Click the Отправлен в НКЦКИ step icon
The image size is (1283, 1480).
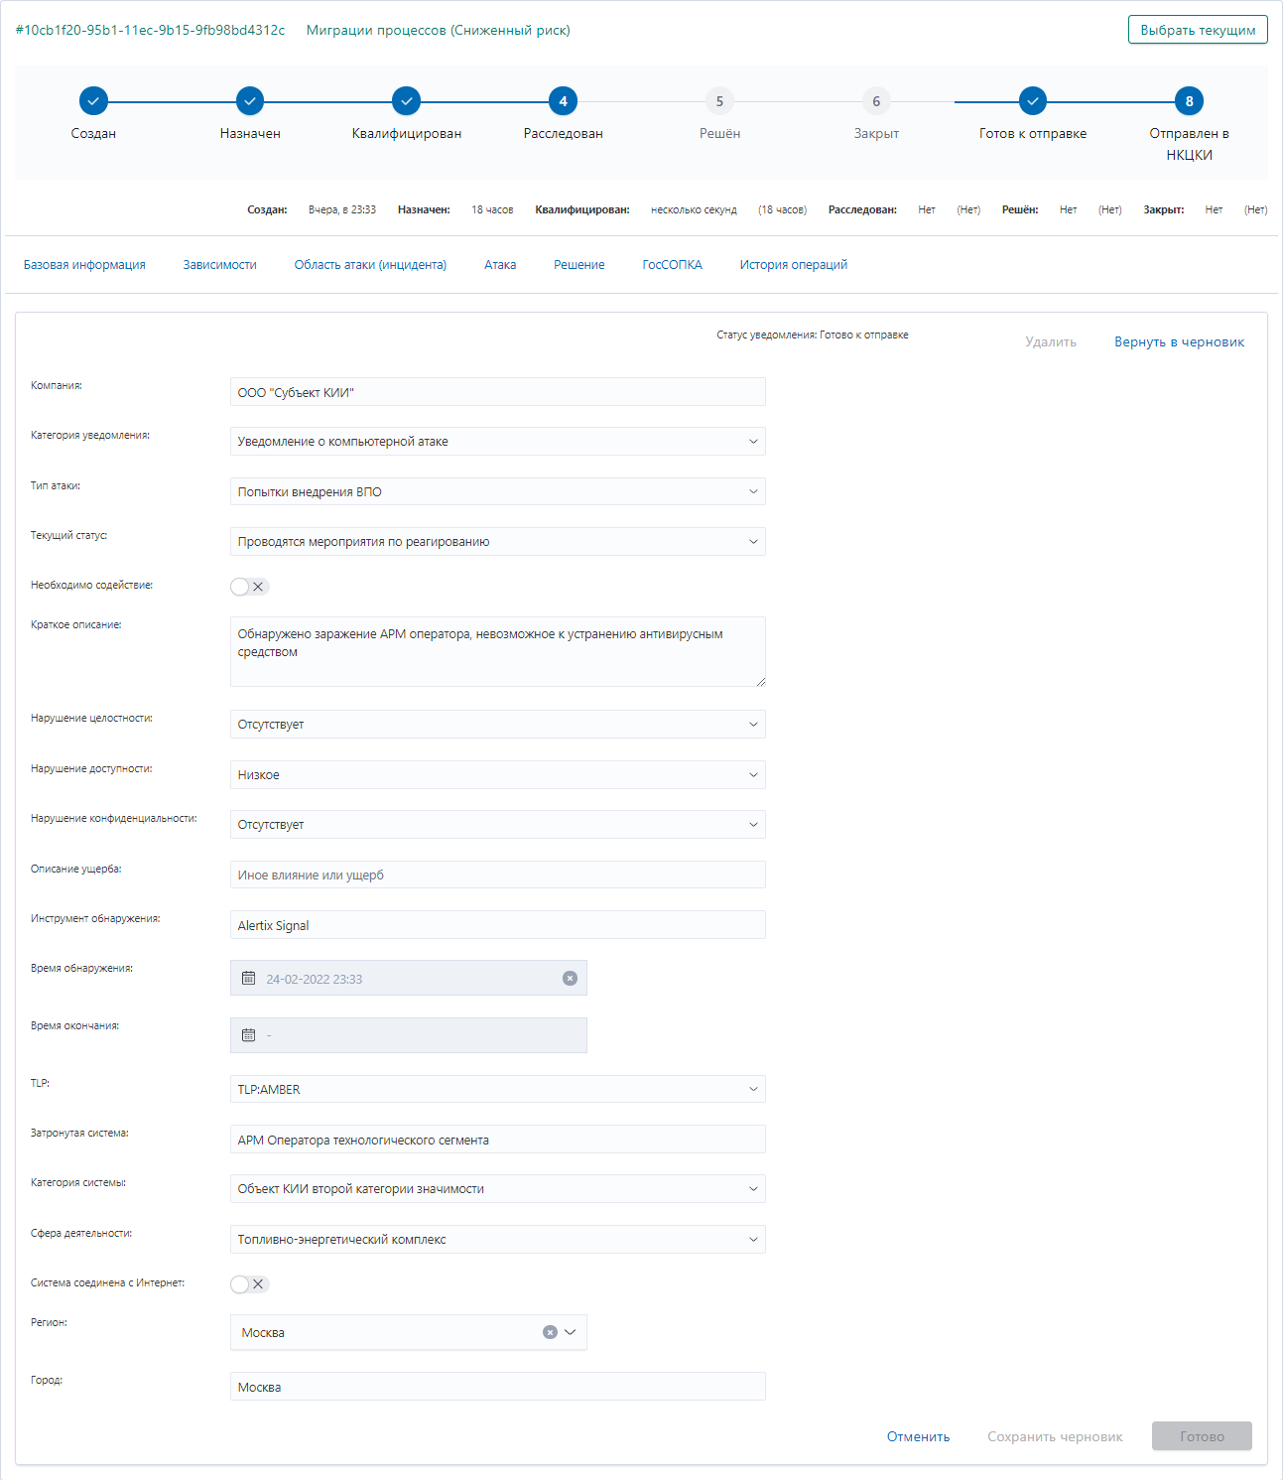tap(1187, 100)
